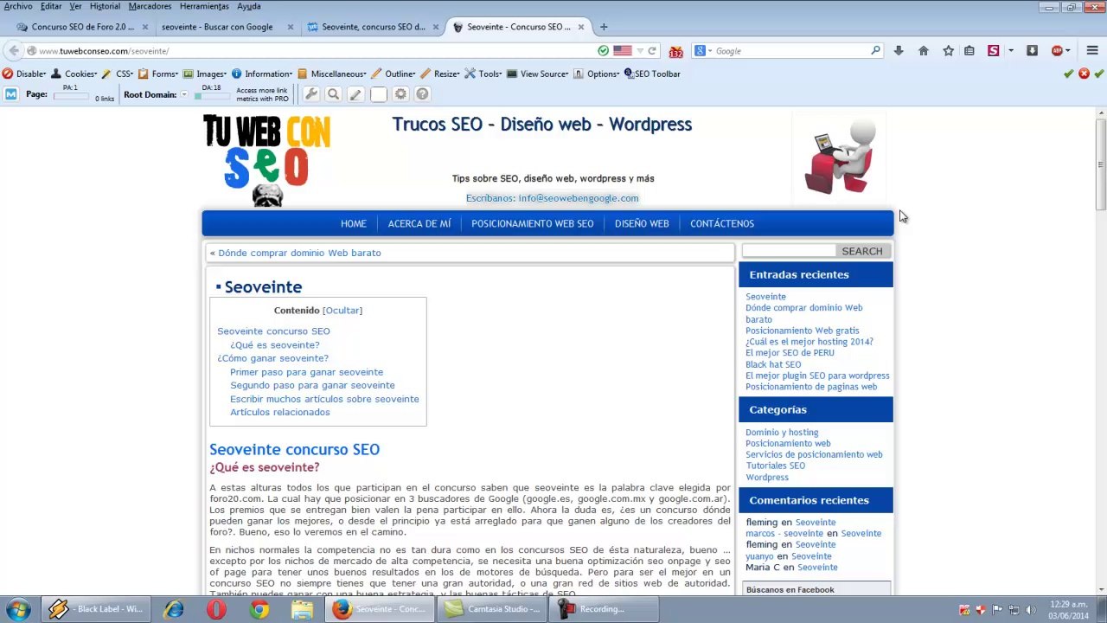The height and width of the screenshot is (623, 1107).
Task: Open the Outline dropdown menu
Action: [x=394, y=74]
